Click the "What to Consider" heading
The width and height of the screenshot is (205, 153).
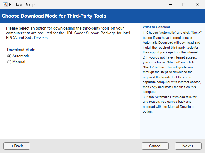[156, 27]
